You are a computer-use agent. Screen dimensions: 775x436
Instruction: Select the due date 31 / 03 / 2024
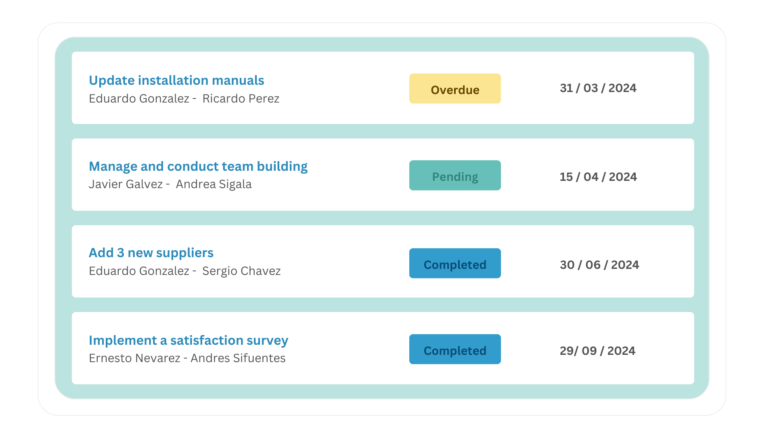pos(598,88)
